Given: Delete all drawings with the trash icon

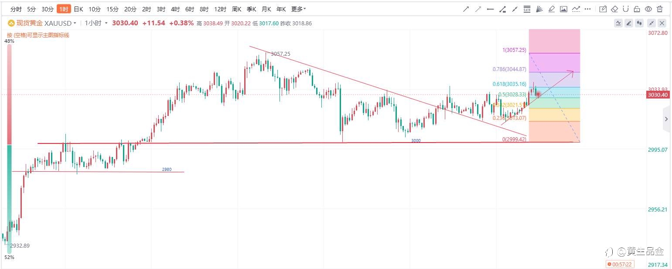Looking at the screenshot, I should click(659, 9).
